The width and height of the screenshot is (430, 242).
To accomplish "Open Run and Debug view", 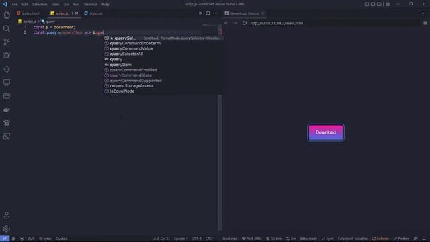I will [7, 55].
